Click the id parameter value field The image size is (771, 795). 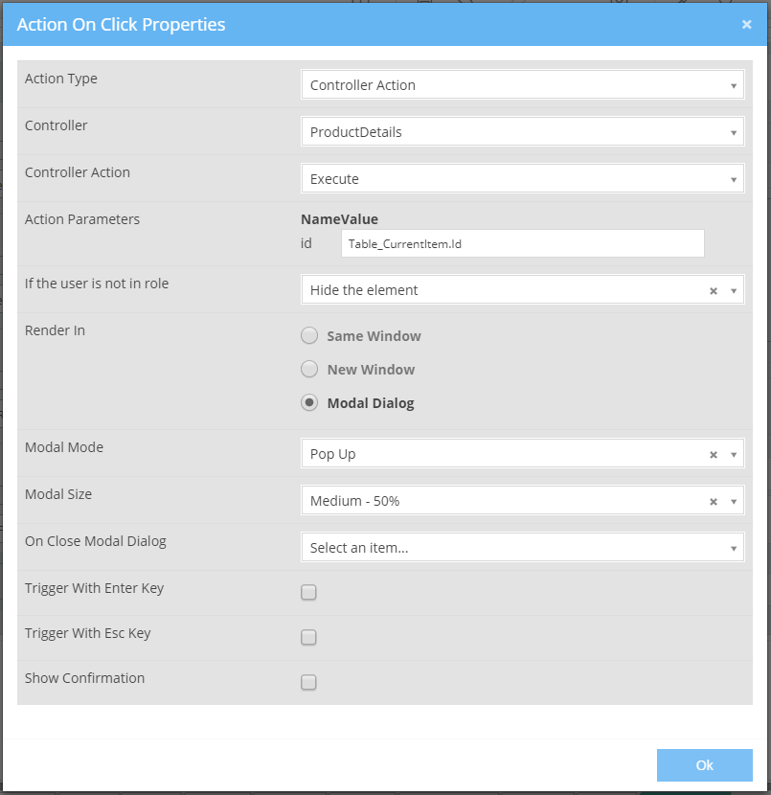coord(523,243)
